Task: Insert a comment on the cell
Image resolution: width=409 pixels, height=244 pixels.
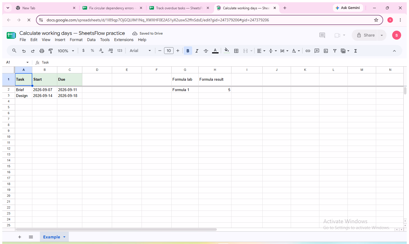Action: pyautogui.click(x=317, y=51)
